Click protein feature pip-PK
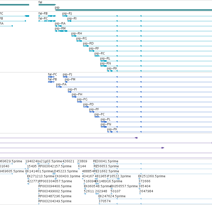This screenshot has height=205, width=212. pyautogui.click(x=112, y=129)
